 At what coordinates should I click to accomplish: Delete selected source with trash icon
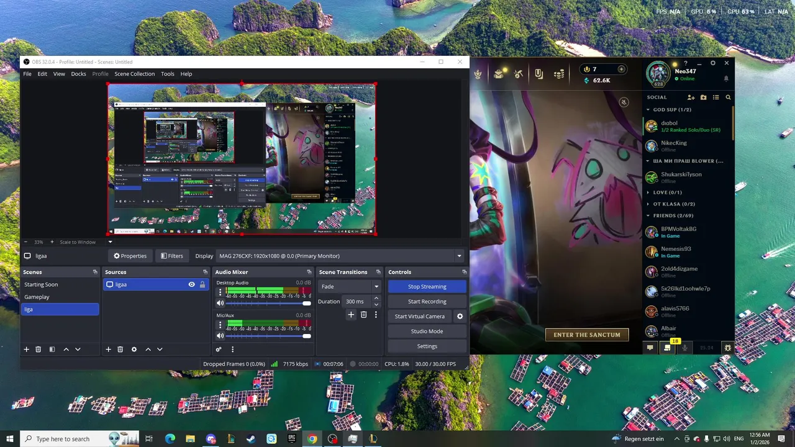[x=120, y=350]
